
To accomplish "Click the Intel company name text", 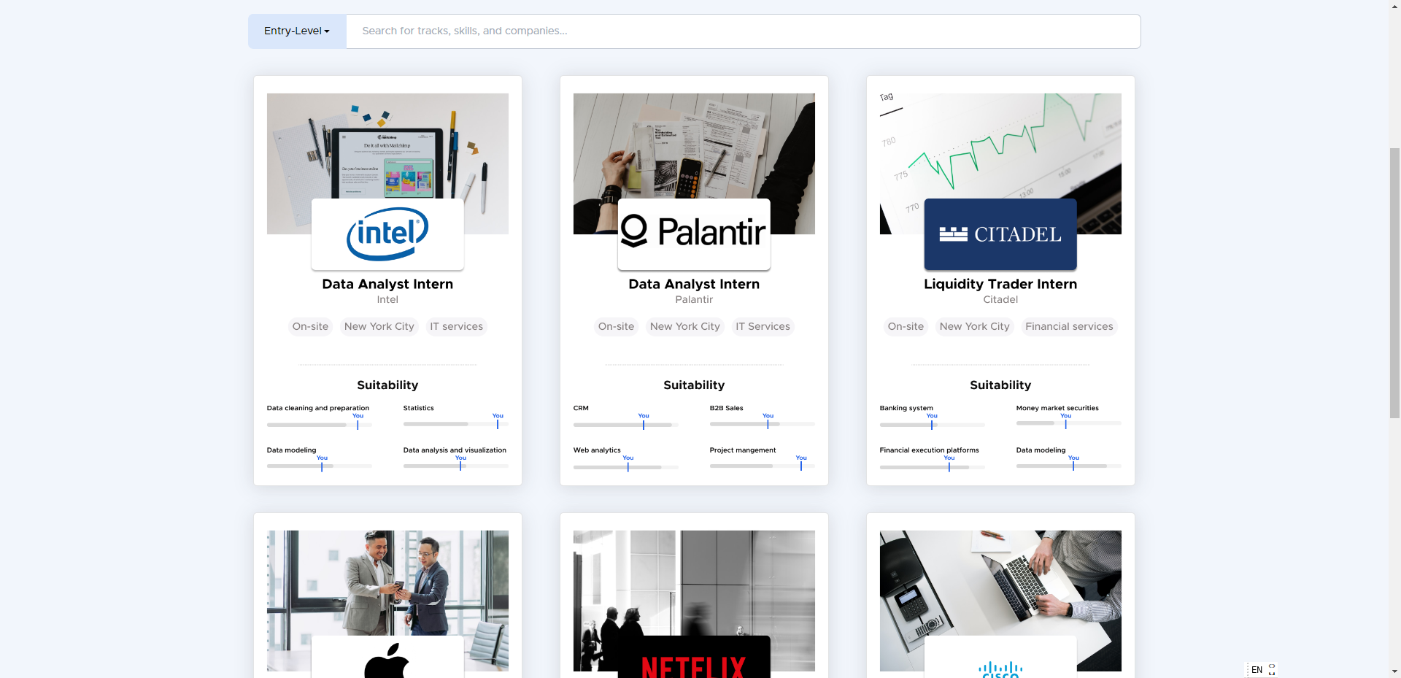I will [x=387, y=300].
